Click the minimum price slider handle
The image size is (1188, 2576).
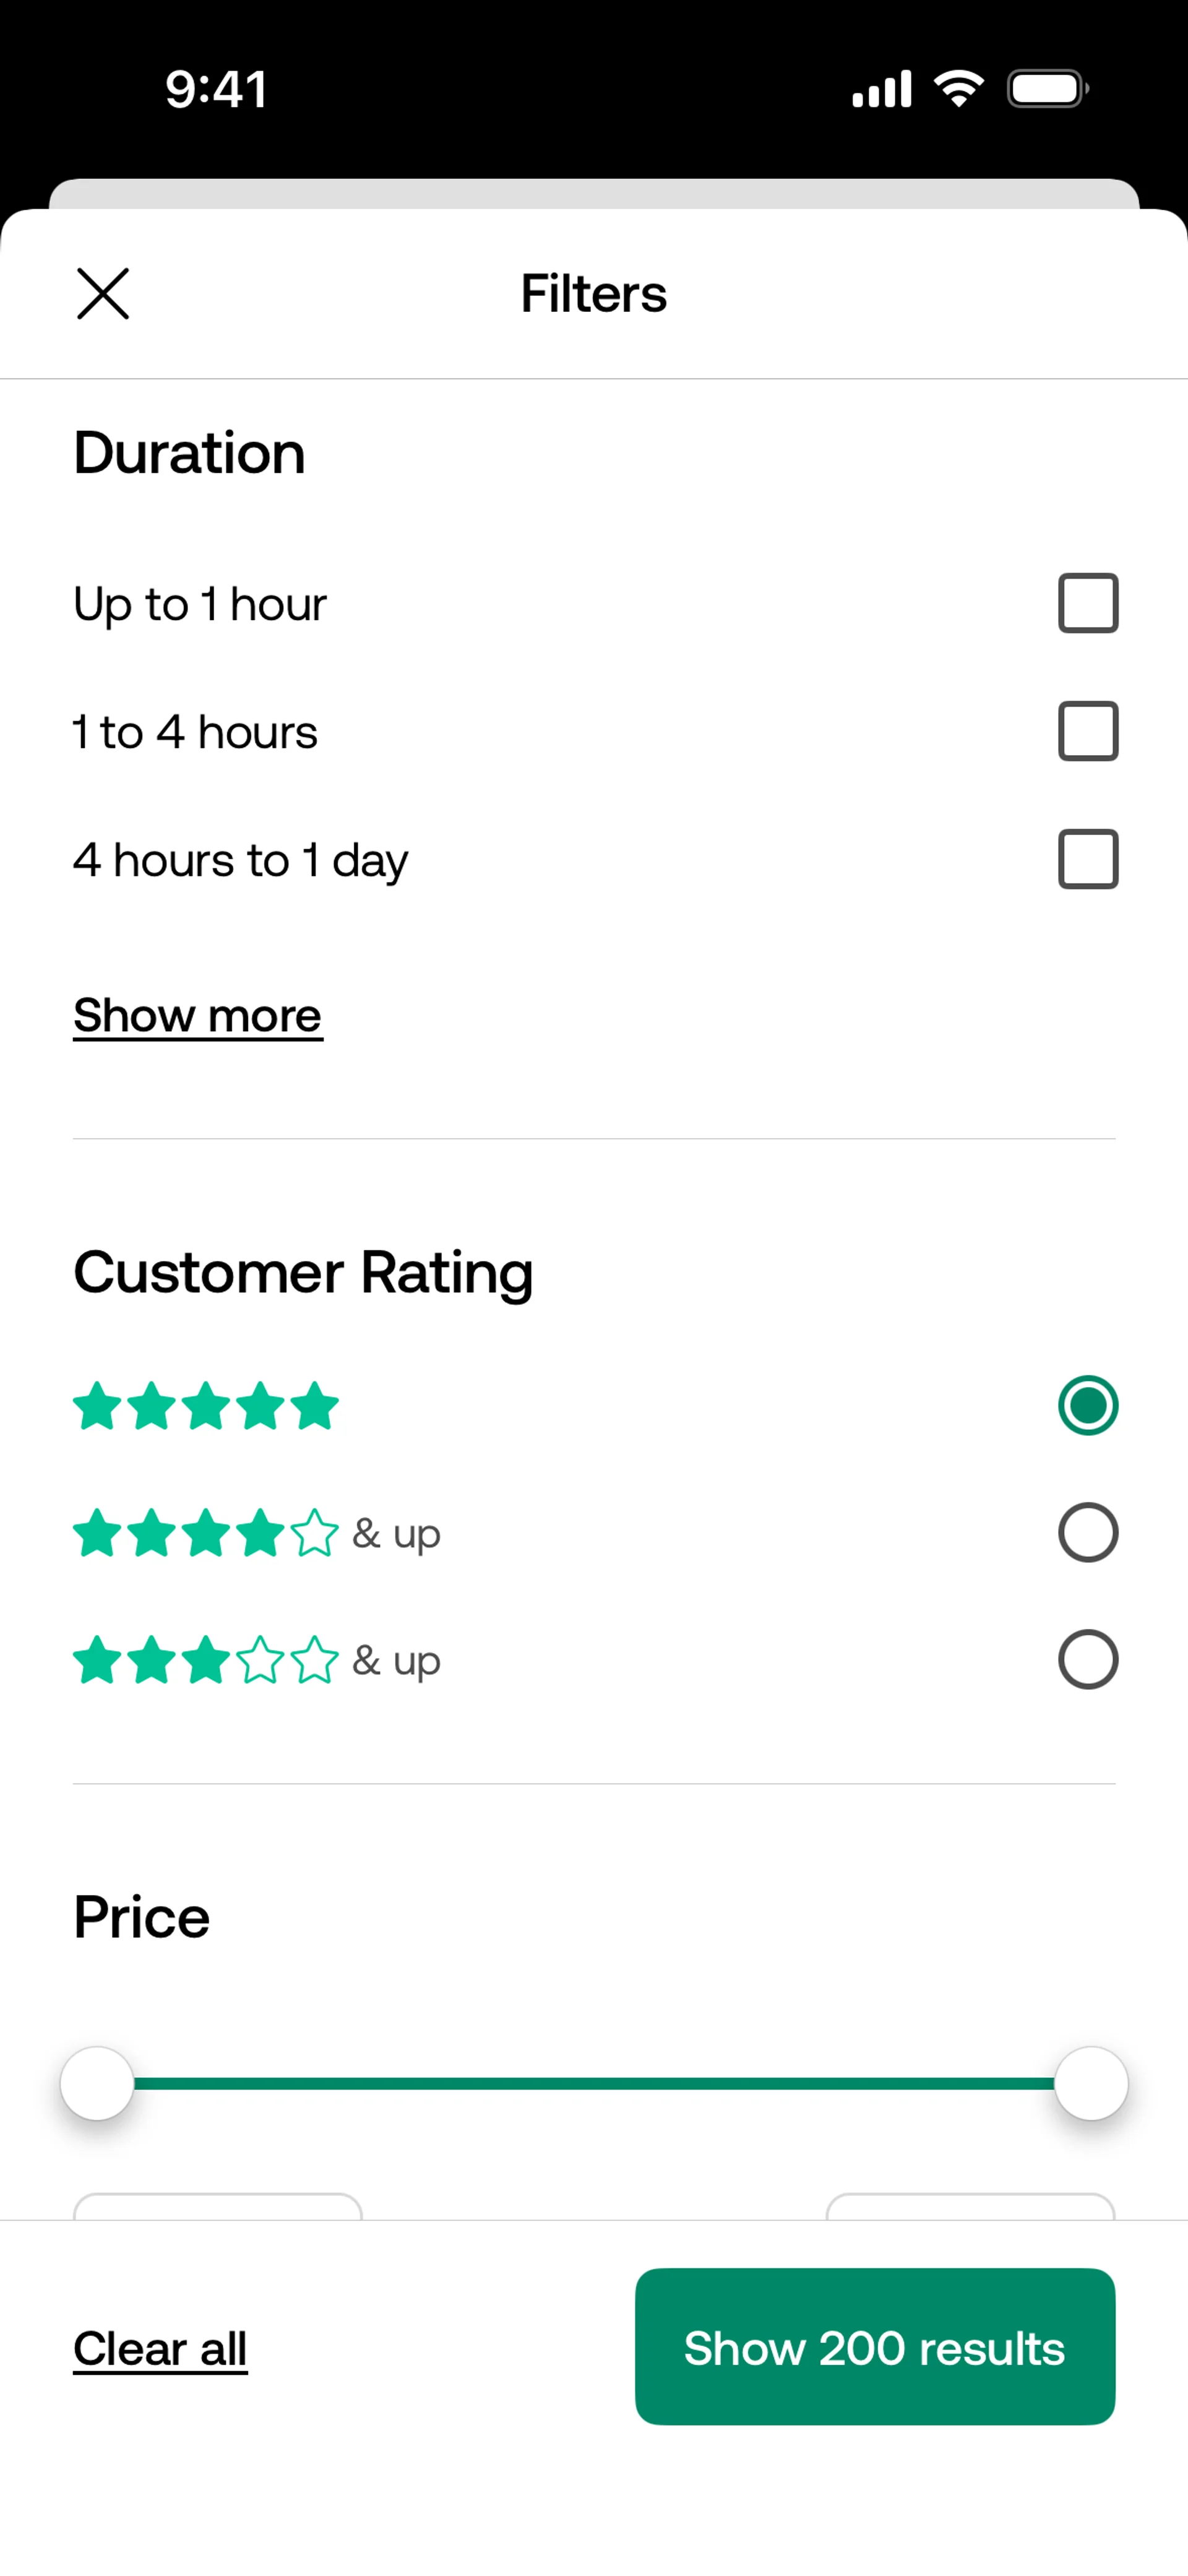(97, 2083)
